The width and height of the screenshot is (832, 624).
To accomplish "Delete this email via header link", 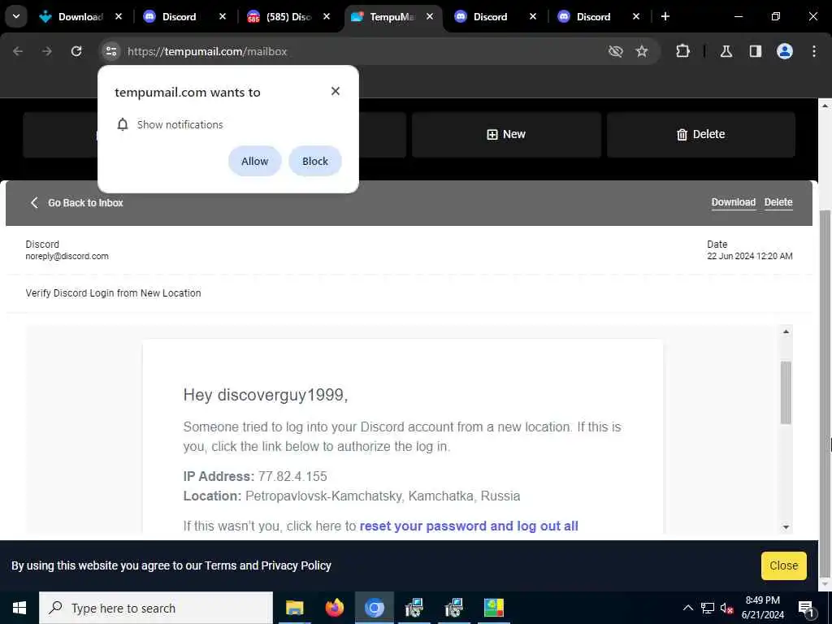I will 778,202.
